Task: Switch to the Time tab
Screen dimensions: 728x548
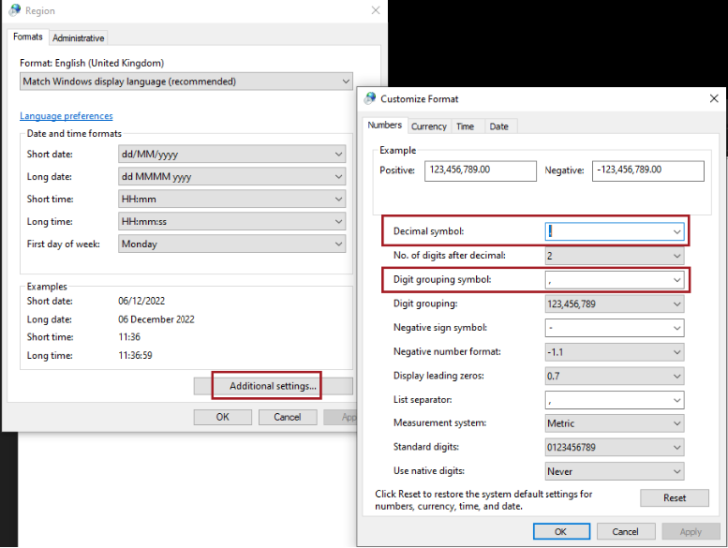Action: coord(465,127)
